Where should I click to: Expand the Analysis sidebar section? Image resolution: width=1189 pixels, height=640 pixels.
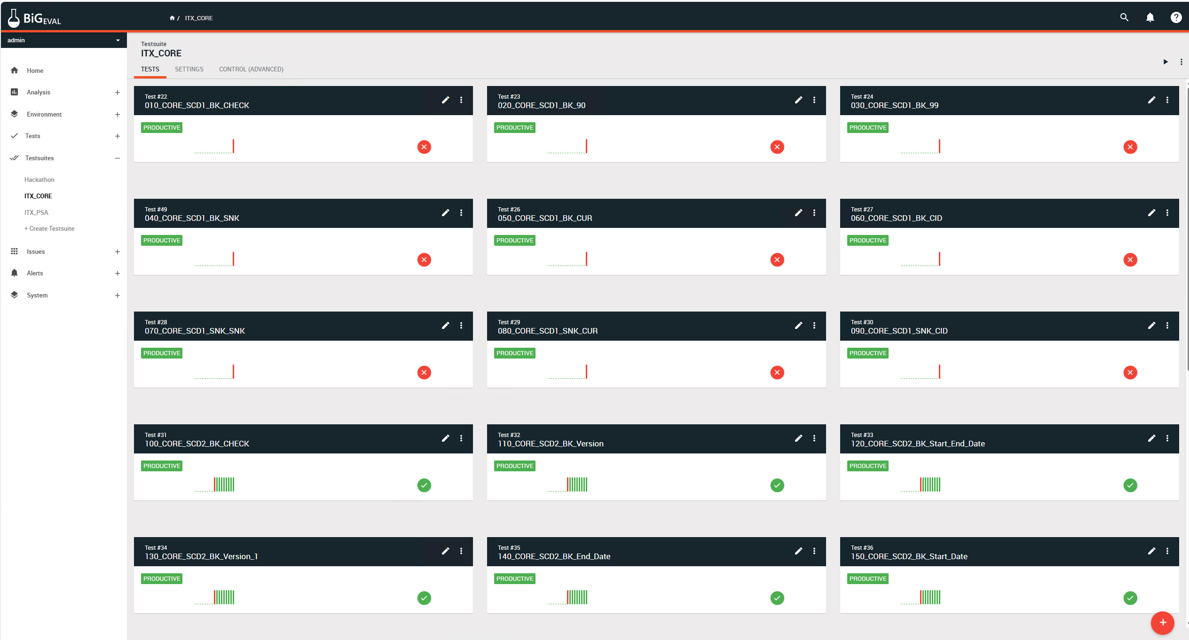tap(117, 93)
